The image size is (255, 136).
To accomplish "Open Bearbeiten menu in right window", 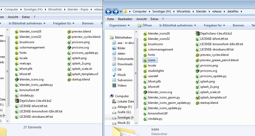I will pos(125,19).
